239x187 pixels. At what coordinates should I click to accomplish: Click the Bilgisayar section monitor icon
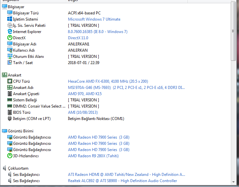(x=5, y=7)
